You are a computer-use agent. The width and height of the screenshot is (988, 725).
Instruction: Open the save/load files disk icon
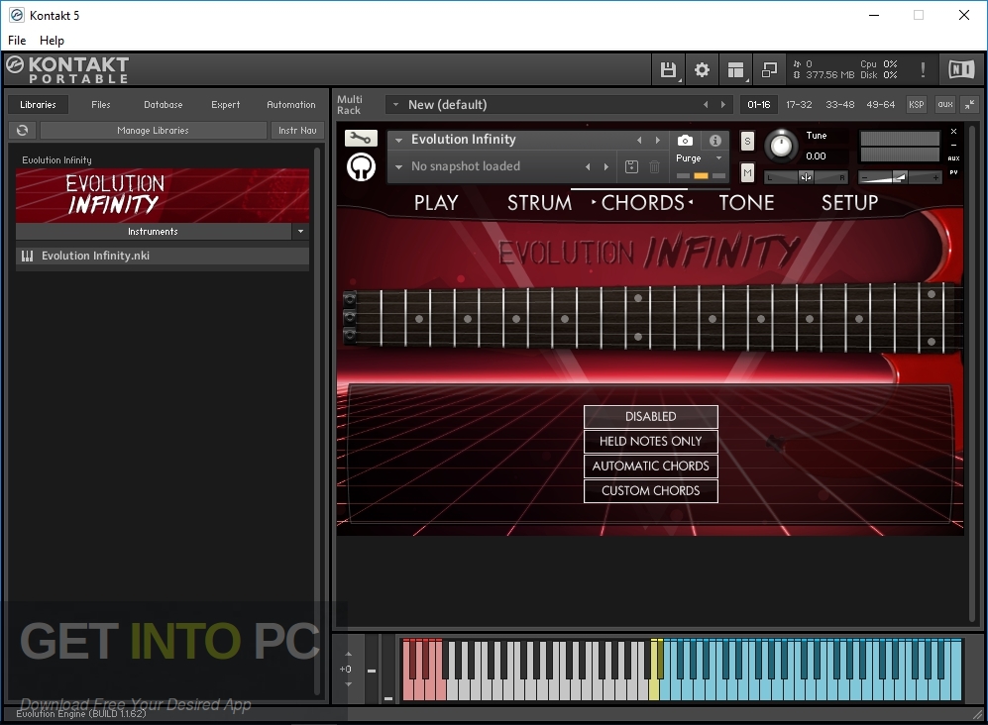pos(668,69)
